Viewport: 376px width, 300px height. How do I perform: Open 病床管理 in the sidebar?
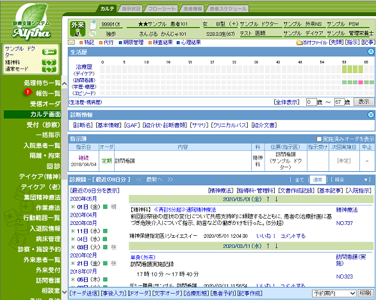pos(48,239)
